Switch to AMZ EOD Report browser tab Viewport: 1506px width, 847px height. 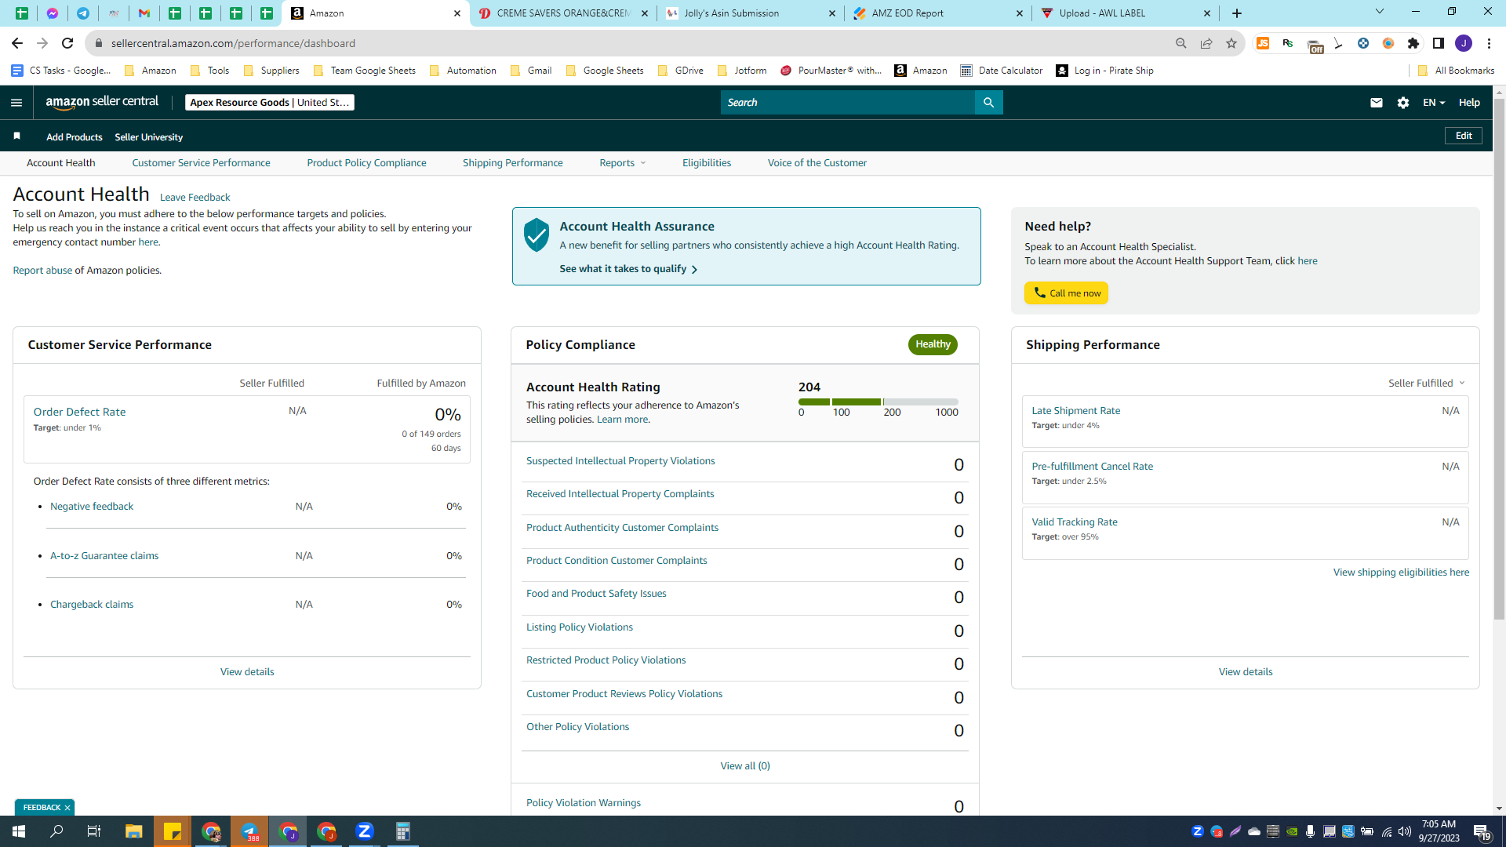pos(938,13)
